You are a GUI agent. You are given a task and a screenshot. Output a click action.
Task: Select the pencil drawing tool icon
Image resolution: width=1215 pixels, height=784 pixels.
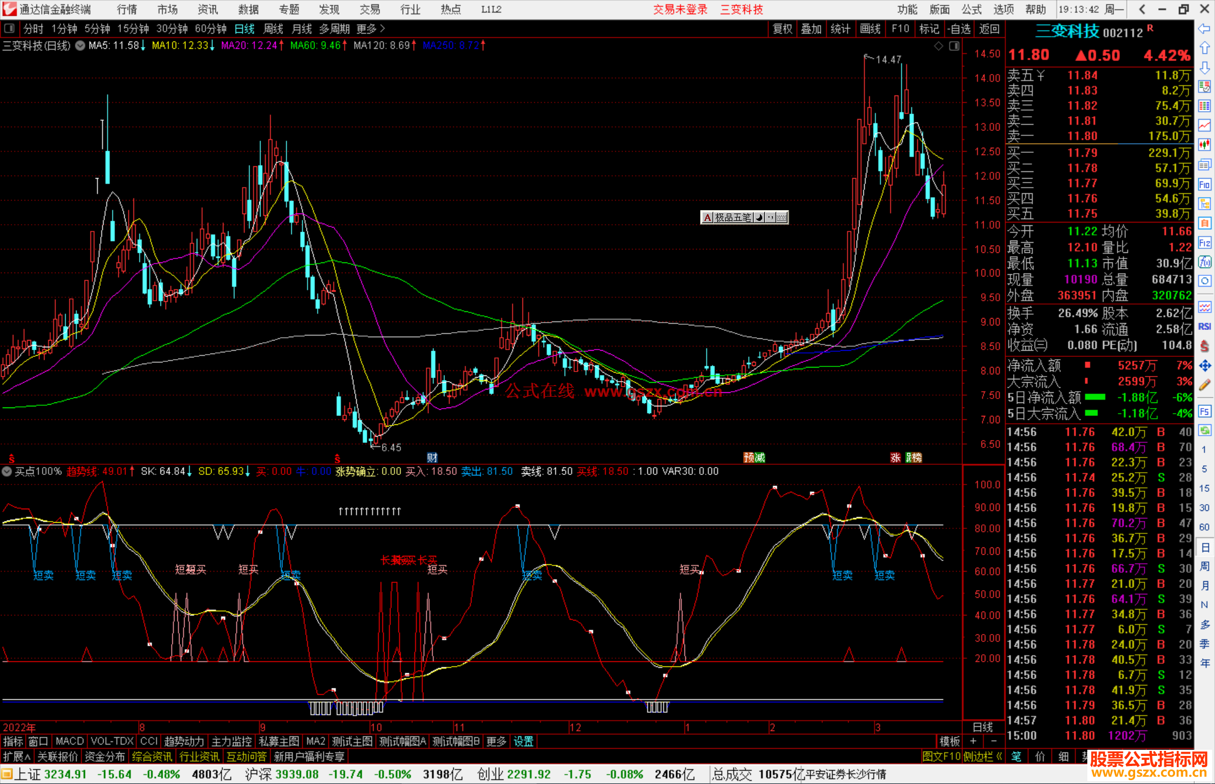[x=1204, y=385]
